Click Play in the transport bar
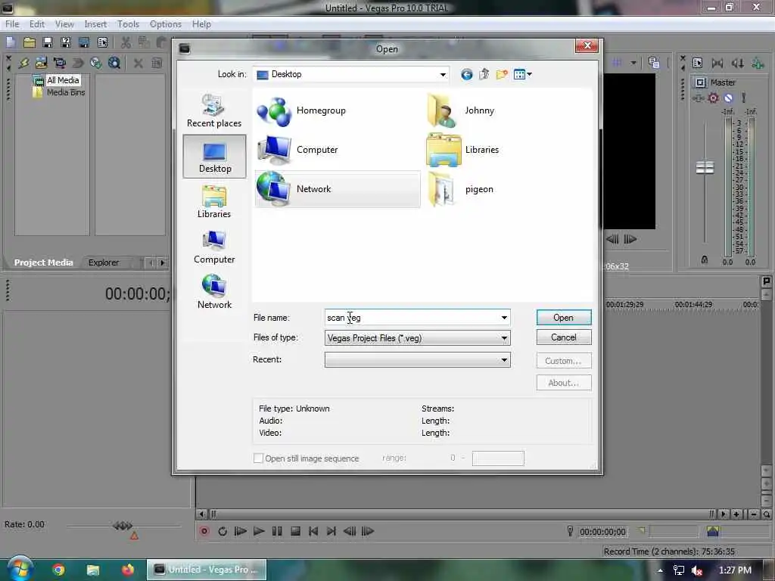The image size is (775, 581). pos(259,531)
